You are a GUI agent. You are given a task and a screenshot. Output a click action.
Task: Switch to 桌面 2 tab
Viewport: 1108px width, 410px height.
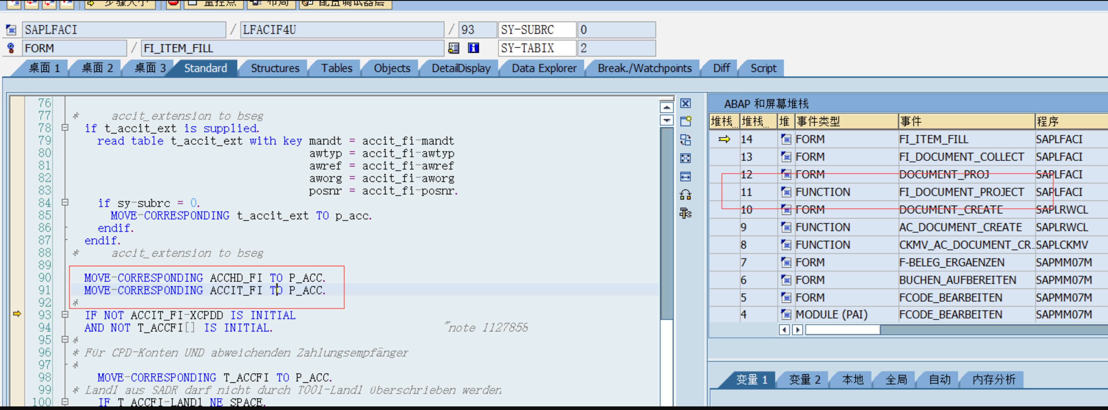pyautogui.click(x=97, y=68)
